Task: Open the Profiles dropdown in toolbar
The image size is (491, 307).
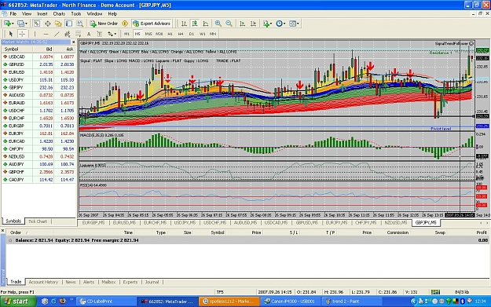Action: tap(22, 24)
